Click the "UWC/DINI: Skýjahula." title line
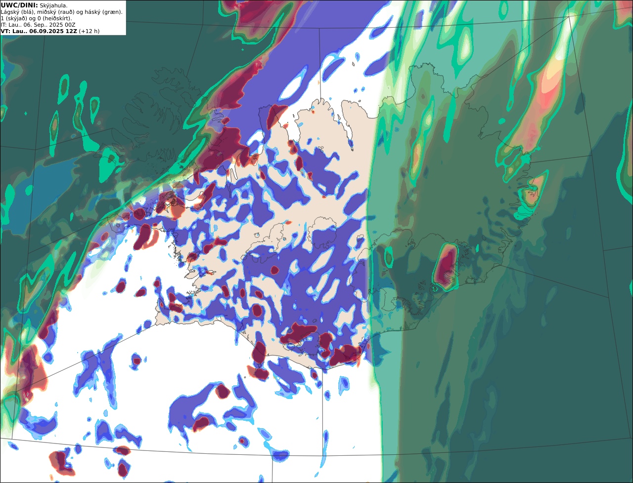 click(34, 5)
